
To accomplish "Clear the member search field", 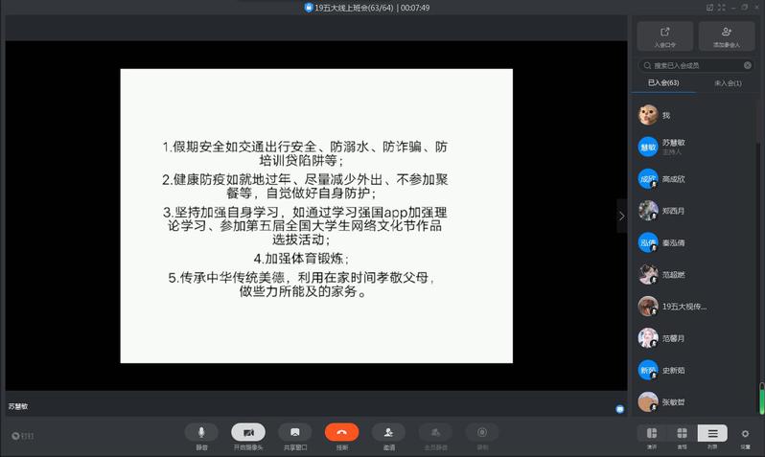I will 748,66.
